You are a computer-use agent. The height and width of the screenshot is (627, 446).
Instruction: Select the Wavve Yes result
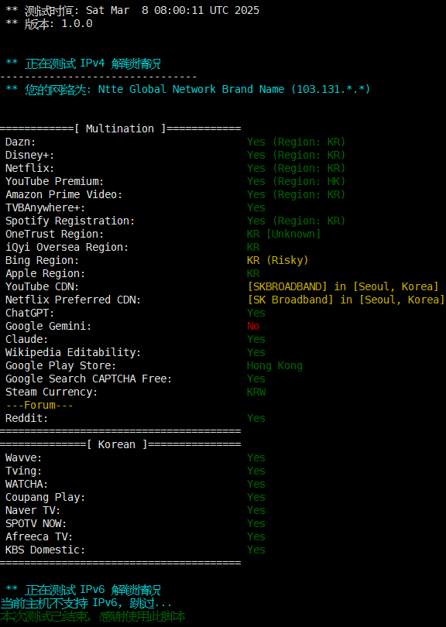(256, 457)
